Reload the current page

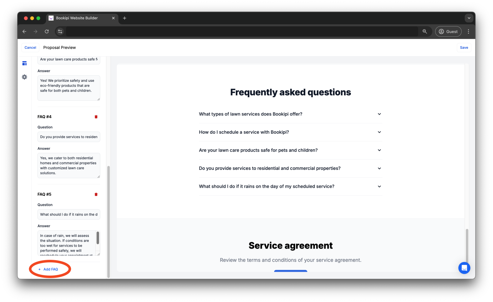click(47, 31)
